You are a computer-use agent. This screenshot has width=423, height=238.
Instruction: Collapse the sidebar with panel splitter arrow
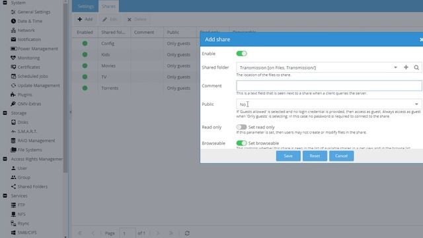tap(70, 112)
